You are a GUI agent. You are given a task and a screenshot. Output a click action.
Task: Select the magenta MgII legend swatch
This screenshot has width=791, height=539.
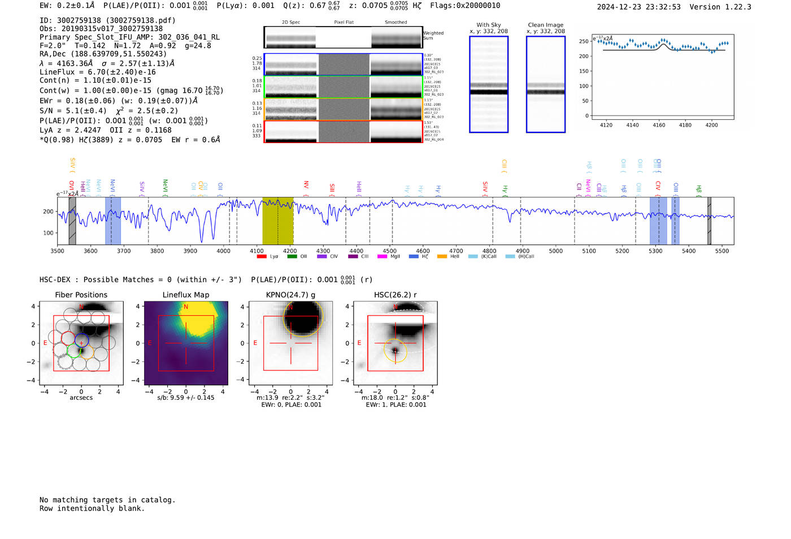click(x=382, y=257)
